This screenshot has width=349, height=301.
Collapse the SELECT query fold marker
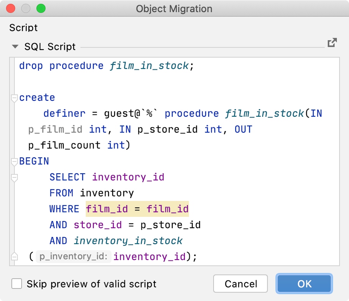[x=14, y=177]
